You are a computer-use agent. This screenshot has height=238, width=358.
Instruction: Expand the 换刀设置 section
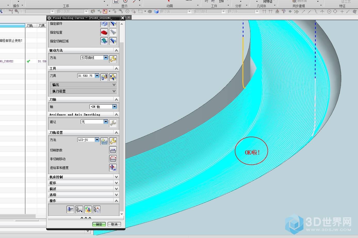tap(83, 91)
